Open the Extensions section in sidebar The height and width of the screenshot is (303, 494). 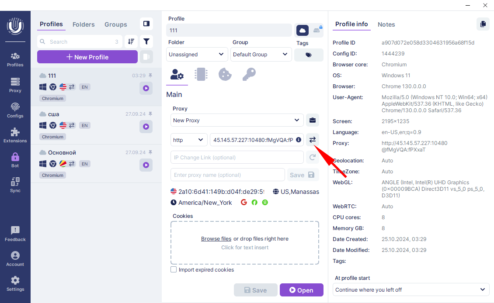[x=15, y=135]
